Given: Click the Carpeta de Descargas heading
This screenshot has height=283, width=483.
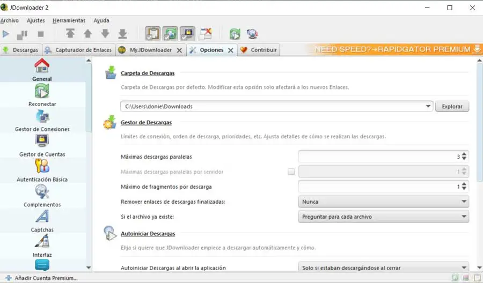Looking at the screenshot, I should pos(148,73).
